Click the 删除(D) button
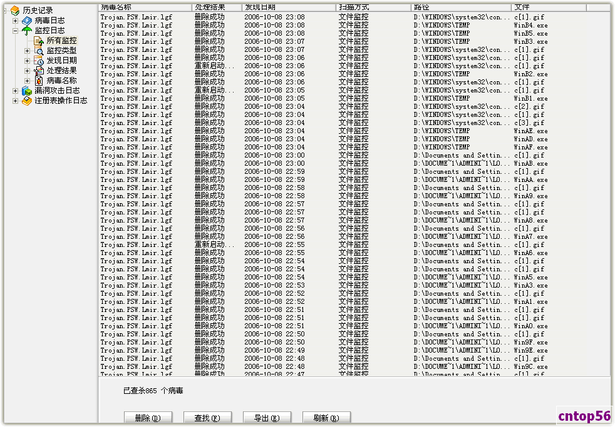 pos(148,418)
